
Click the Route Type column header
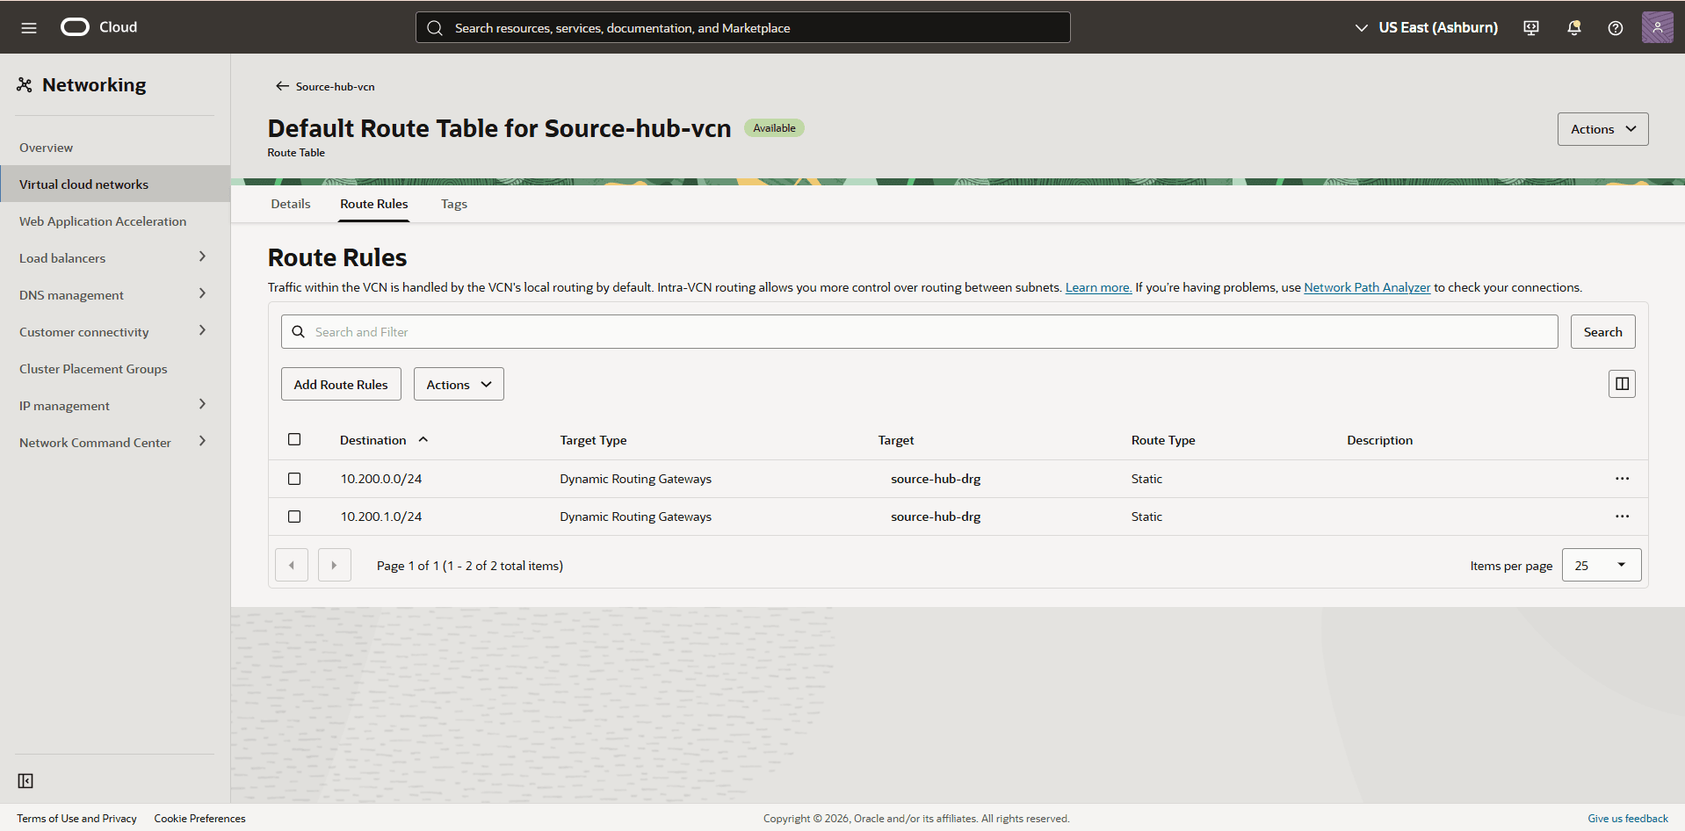click(1163, 440)
